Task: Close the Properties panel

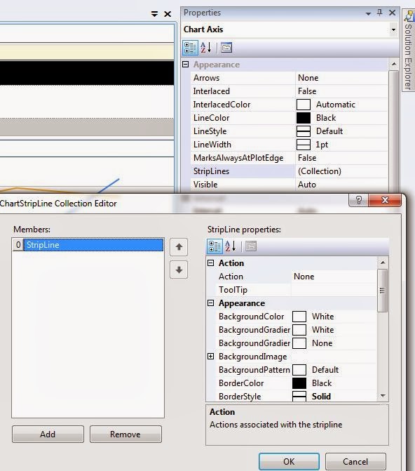Action: coord(392,13)
